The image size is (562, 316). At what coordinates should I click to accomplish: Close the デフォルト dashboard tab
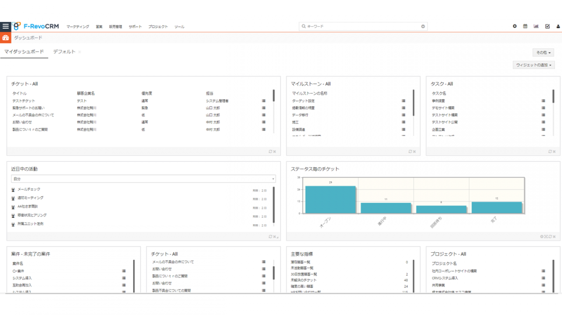[x=80, y=52]
